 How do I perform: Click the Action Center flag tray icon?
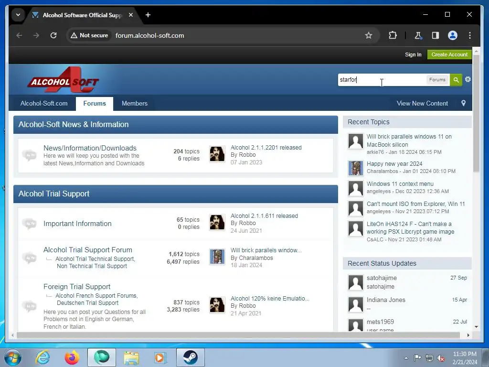417,358
